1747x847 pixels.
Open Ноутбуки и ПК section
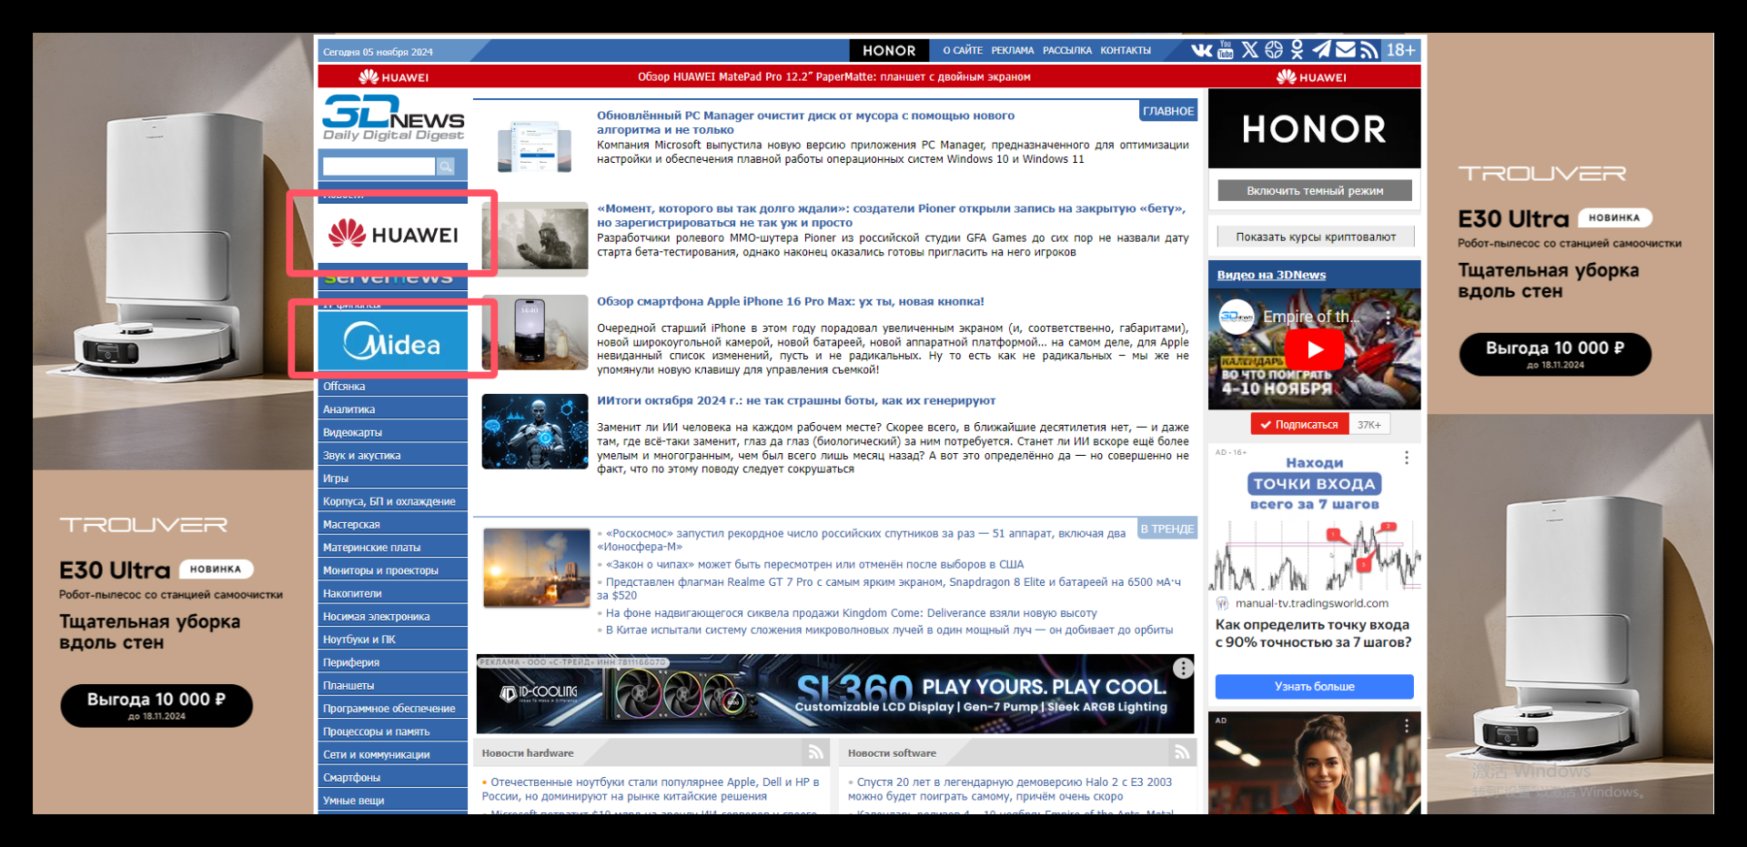pyautogui.click(x=393, y=640)
